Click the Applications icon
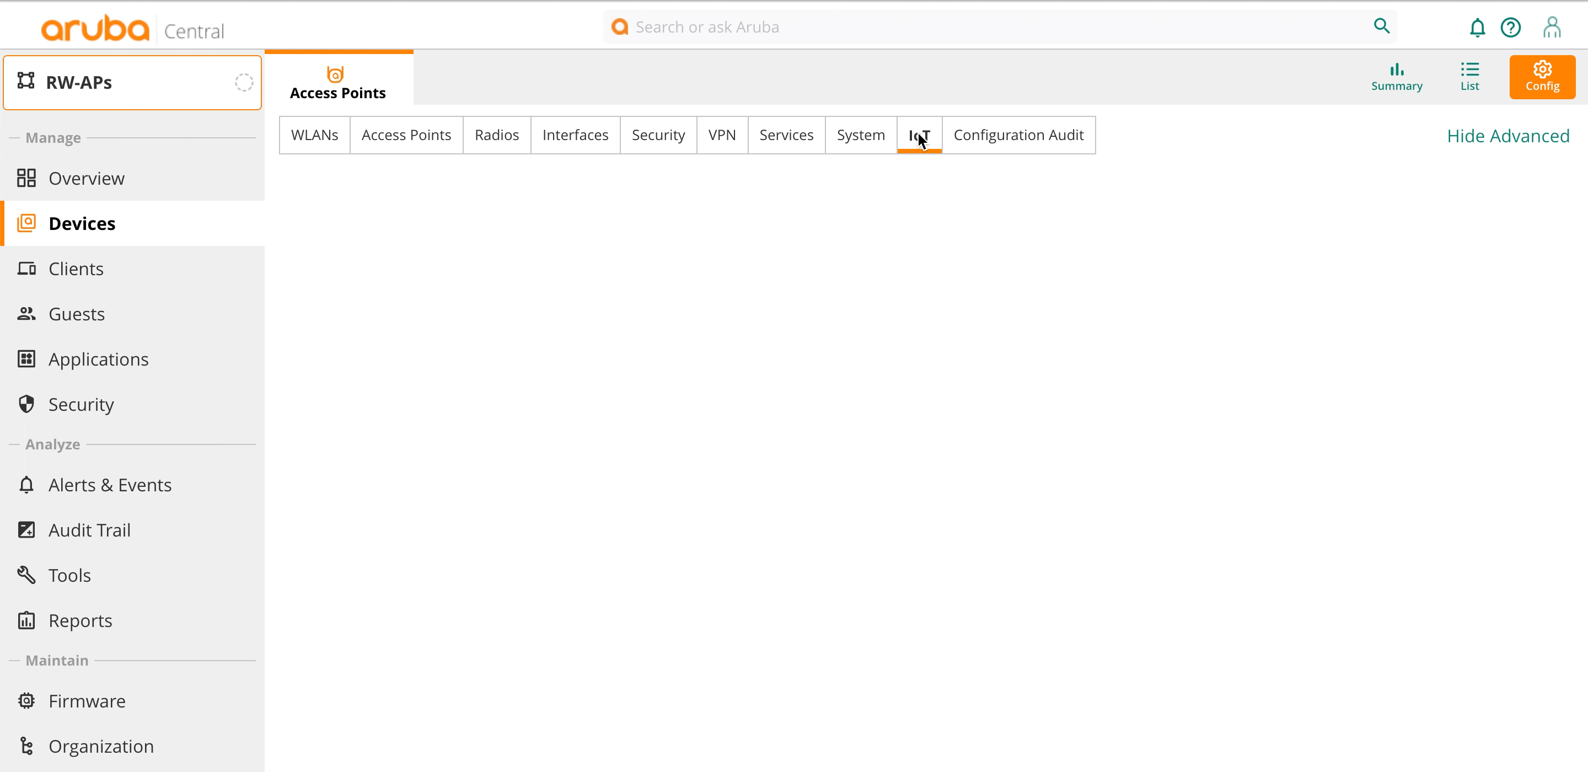Viewport: 1588px width, 772px height. point(26,359)
